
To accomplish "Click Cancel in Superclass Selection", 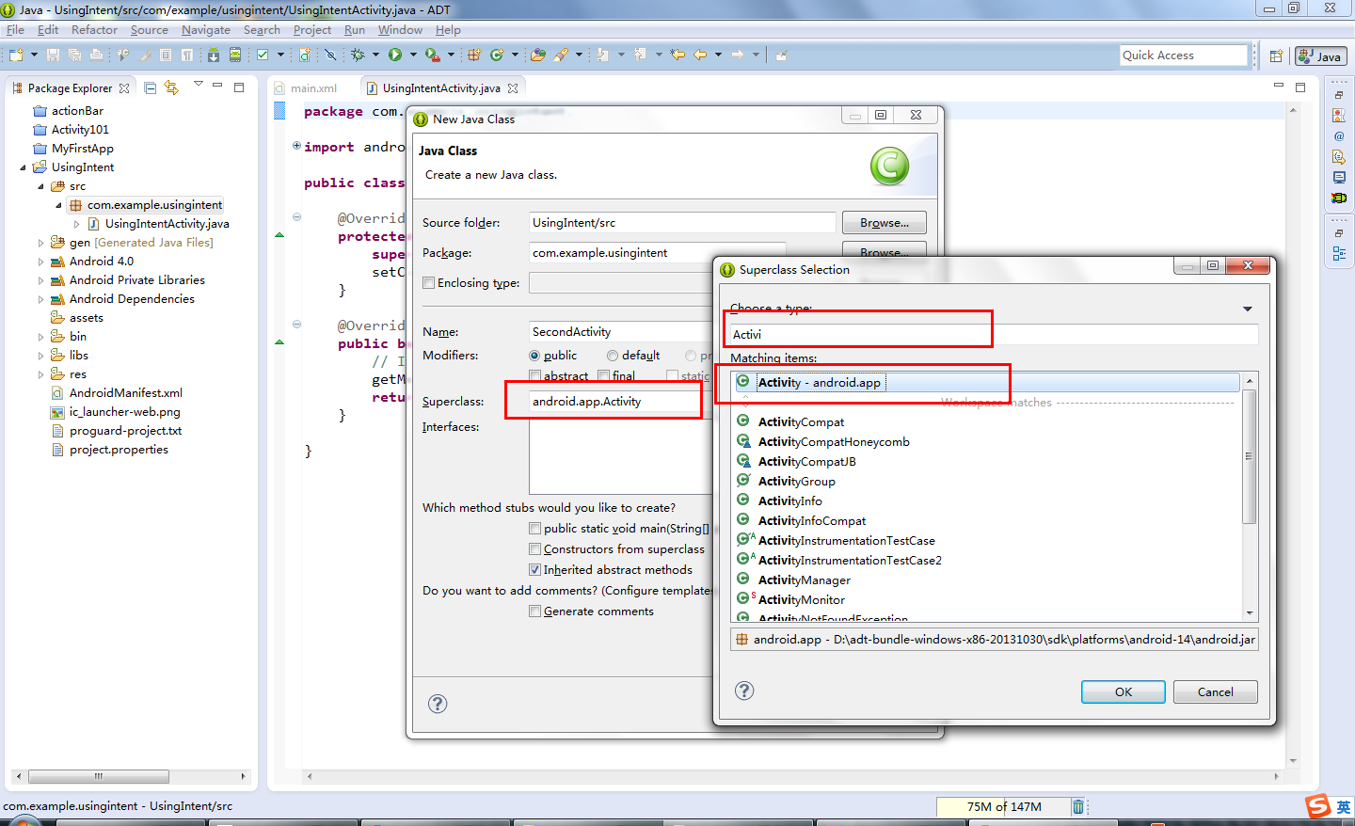I will 1216,691.
